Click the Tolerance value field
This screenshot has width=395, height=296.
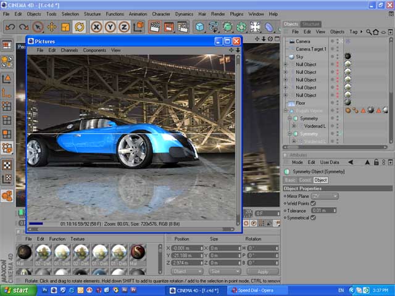click(x=323, y=210)
